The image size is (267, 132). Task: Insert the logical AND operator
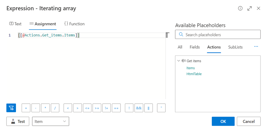point(139,108)
